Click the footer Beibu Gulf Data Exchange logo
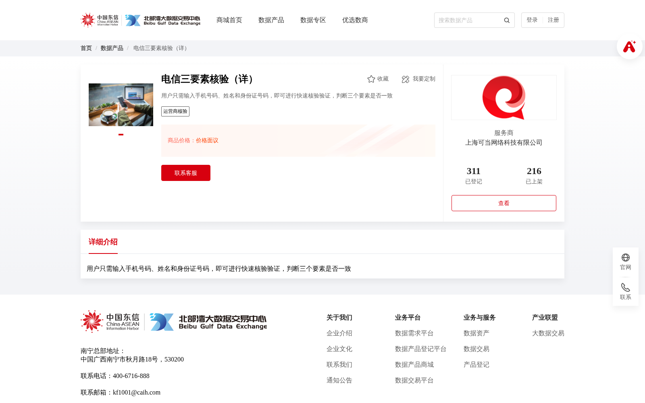Viewport: 645px width, 403px height. pyautogui.click(x=208, y=322)
